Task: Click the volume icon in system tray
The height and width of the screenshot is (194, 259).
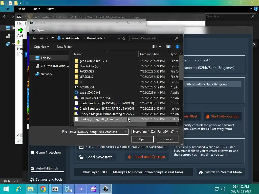Action: coord(223,189)
